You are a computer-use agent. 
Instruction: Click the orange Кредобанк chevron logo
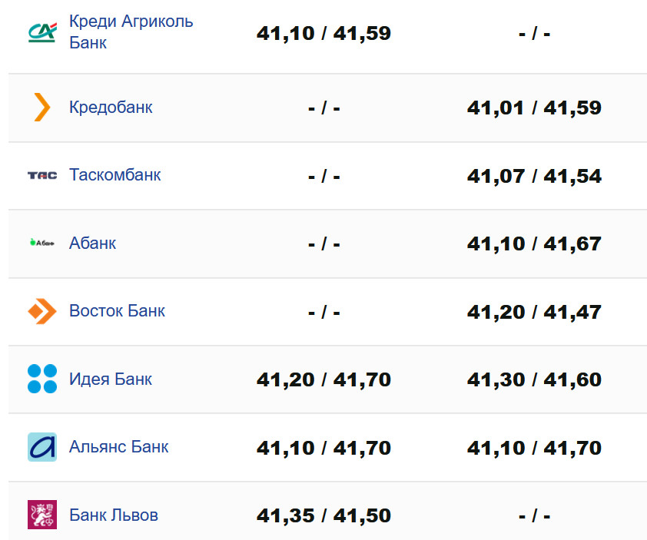point(42,108)
